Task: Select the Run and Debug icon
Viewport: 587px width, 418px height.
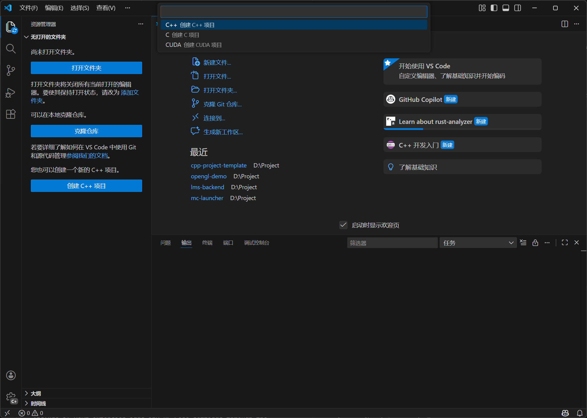Action: pos(11,92)
